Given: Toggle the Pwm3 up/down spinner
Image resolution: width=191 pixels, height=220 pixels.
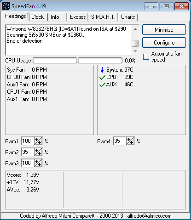Looking at the screenshot, I should 38,163.
